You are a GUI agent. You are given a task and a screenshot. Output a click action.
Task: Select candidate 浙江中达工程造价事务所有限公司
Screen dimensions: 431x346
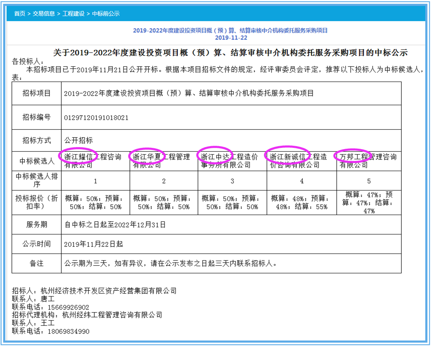pos(232,161)
